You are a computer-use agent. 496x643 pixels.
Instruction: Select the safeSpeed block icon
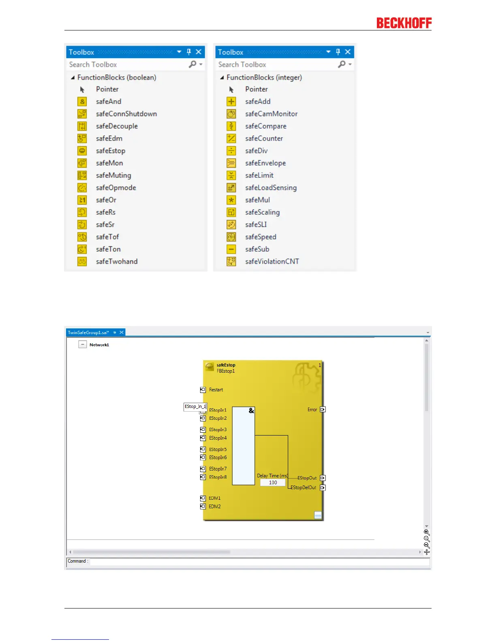click(x=231, y=237)
